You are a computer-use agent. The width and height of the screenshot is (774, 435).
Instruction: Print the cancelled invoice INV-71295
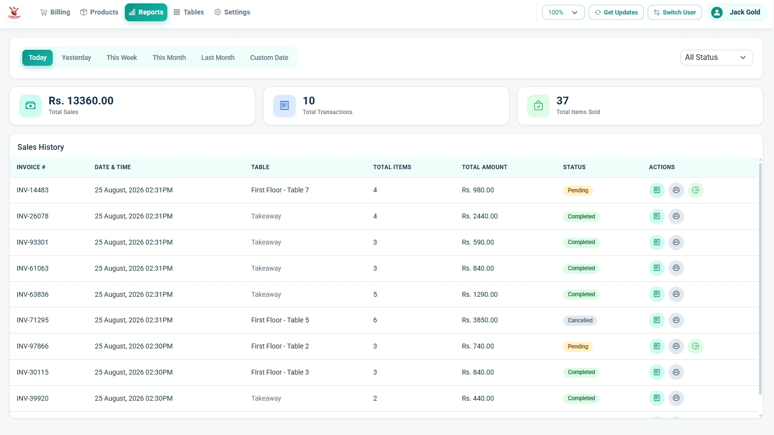coord(676,320)
